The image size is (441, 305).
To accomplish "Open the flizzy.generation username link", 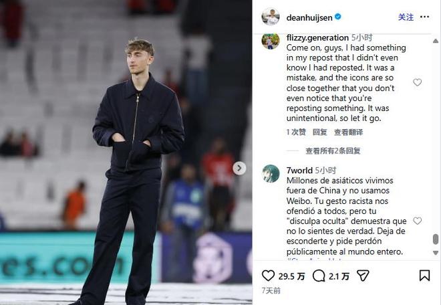I will click(317, 37).
